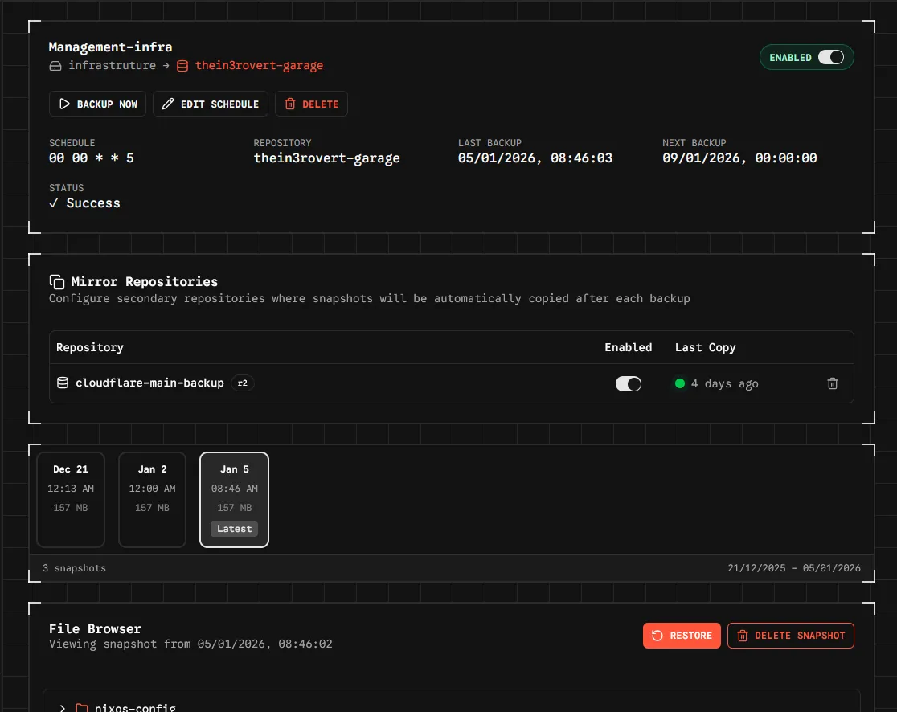The width and height of the screenshot is (897, 712).
Task: Click the drive icon before infrastruture
Action: (x=55, y=66)
